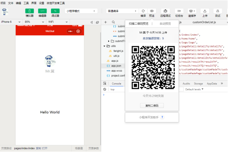Click the developer assistant question mark icon
The height and width of the screenshot is (152, 228).
(162, 117)
